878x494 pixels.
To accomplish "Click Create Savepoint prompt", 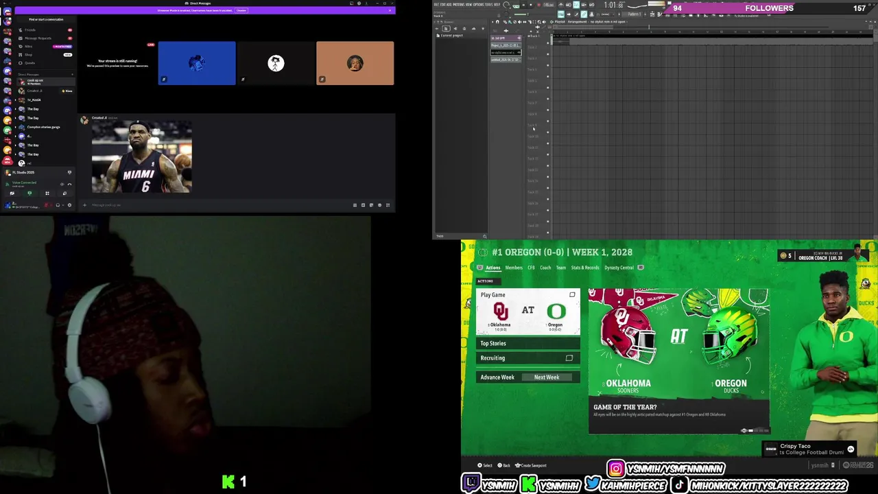I will [530, 465].
